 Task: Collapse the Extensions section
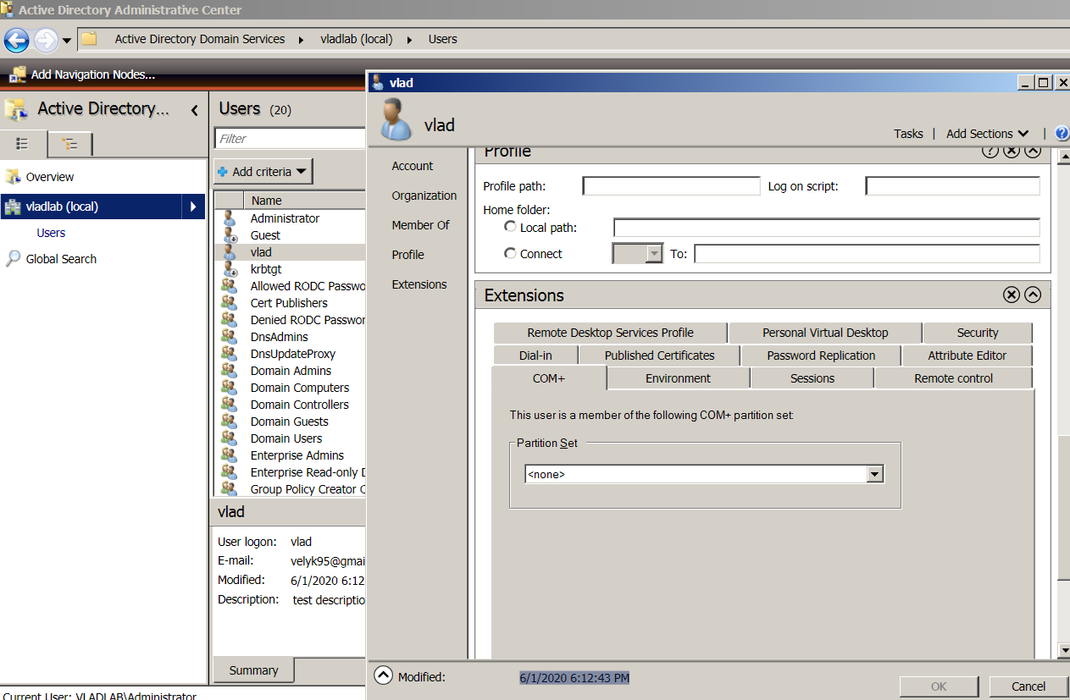coord(1032,295)
